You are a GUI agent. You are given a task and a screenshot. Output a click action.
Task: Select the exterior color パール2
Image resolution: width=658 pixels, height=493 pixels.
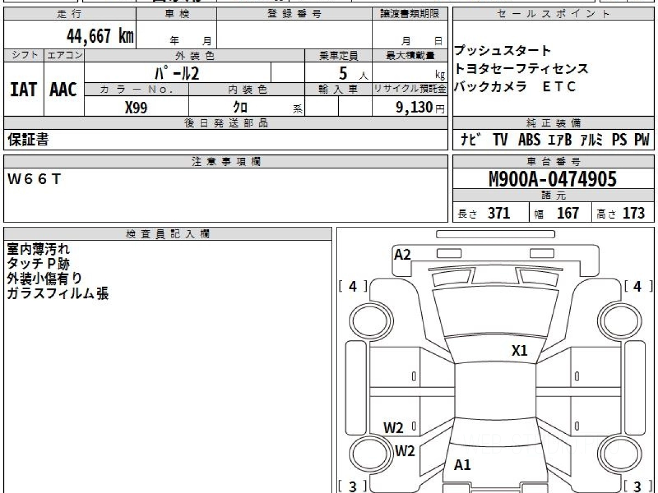[177, 73]
